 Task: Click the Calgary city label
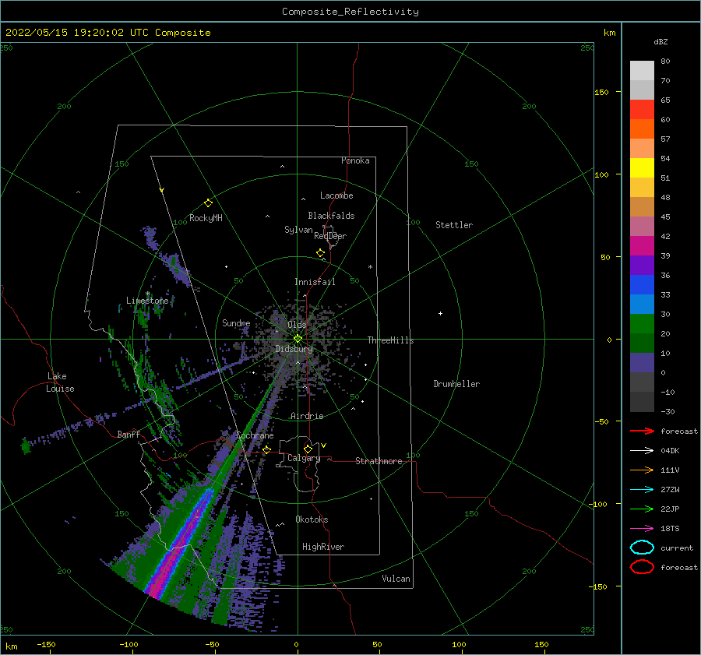pyautogui.click(x=304, y=458)
